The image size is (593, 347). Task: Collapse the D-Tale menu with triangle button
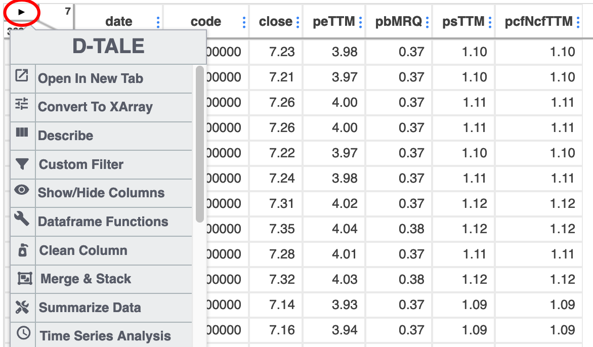[21, 11]
